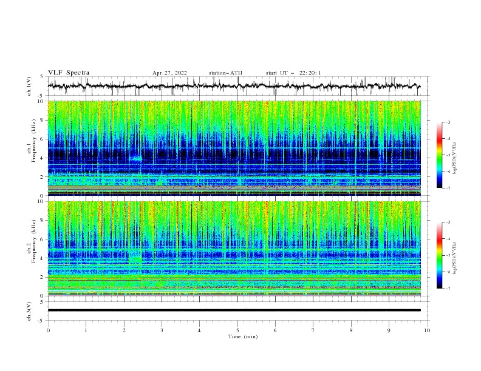This screenshot has width=481, height=371.
Task: Click time axis tick label "3"
Action: click(162, 330)
